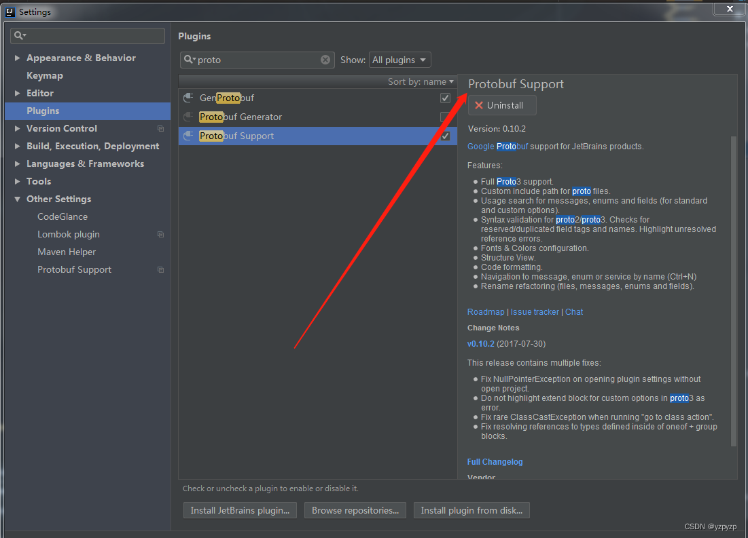Uncheck the Protobuf Support plugin checkbox
748x538 pixels.
click(x=445, y=136)
